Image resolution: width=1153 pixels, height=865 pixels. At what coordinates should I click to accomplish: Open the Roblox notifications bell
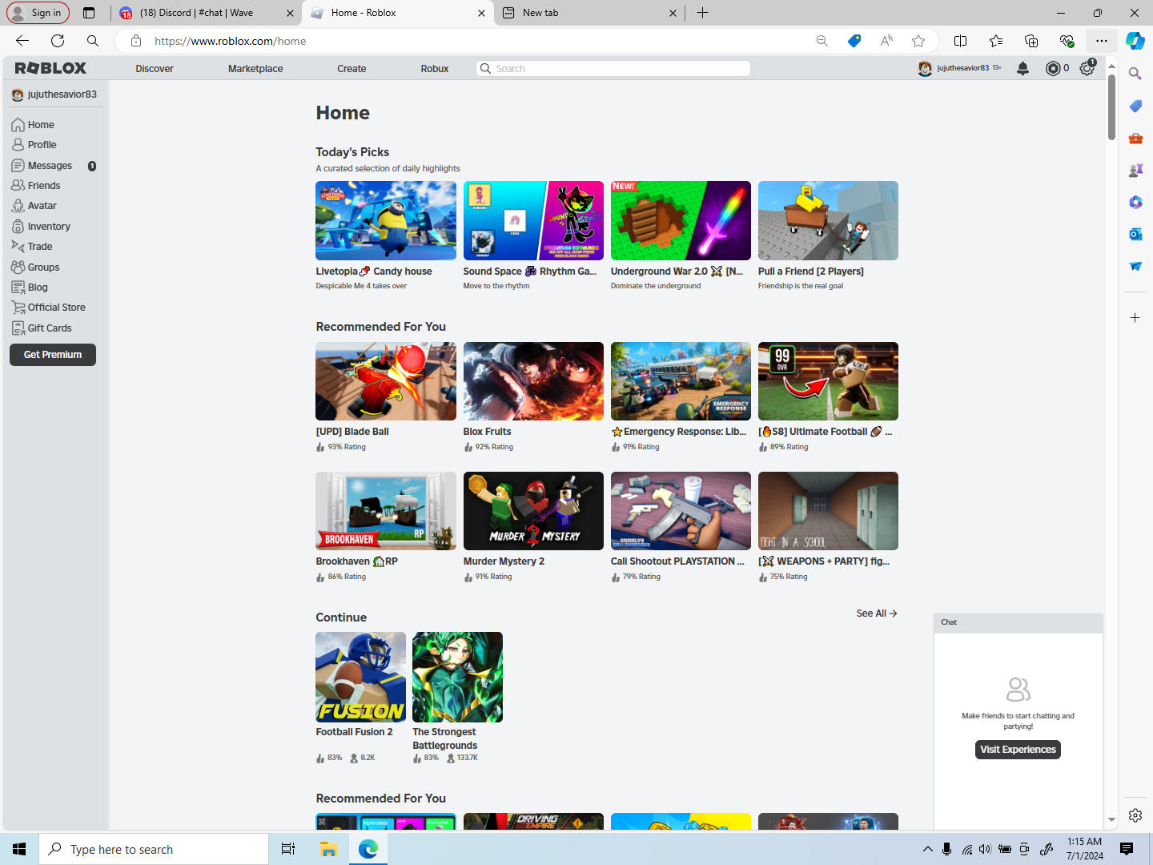1022,69
